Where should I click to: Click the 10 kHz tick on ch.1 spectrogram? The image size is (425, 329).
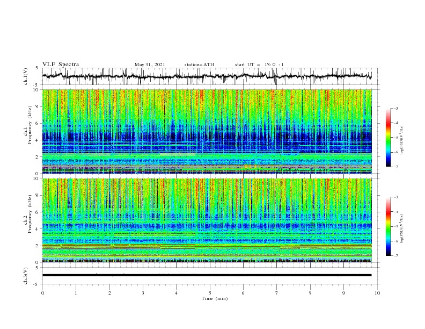pos(36,90)
